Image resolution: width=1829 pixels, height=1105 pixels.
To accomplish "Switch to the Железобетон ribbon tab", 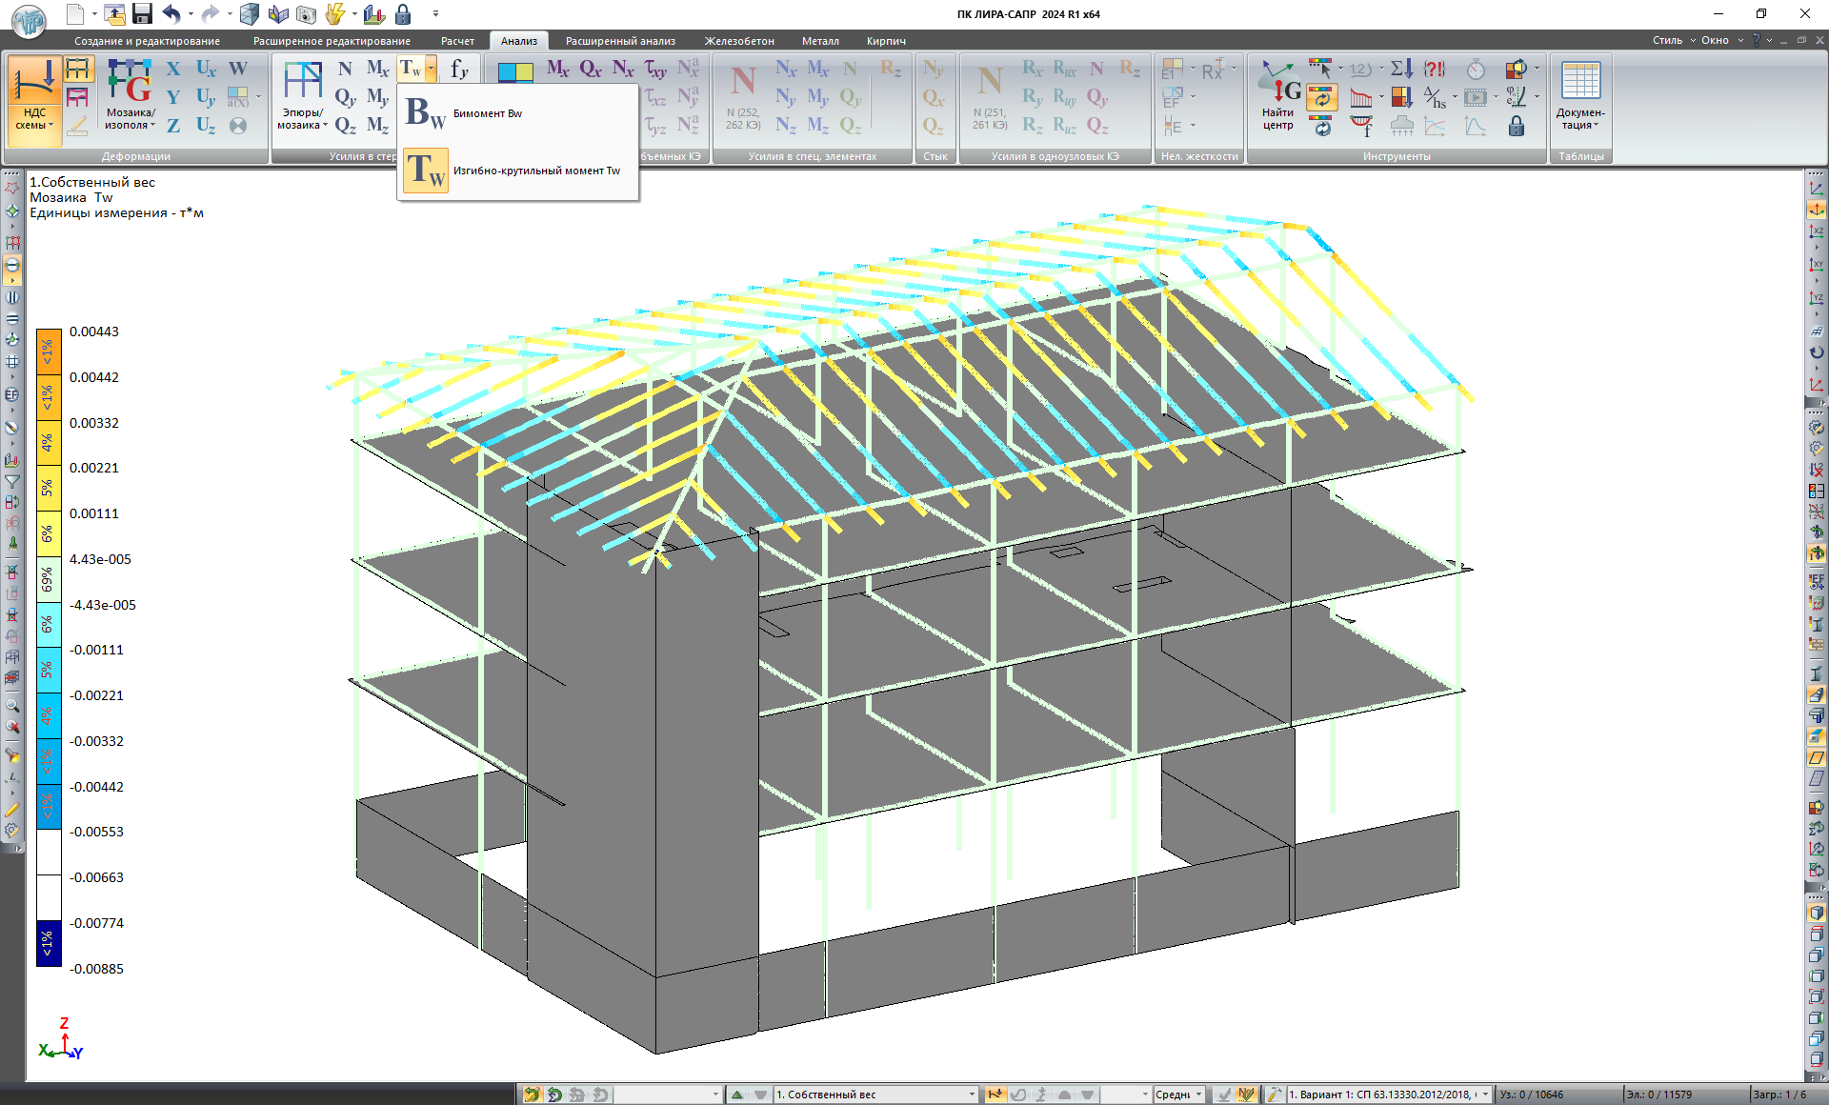I will (739, 41).
